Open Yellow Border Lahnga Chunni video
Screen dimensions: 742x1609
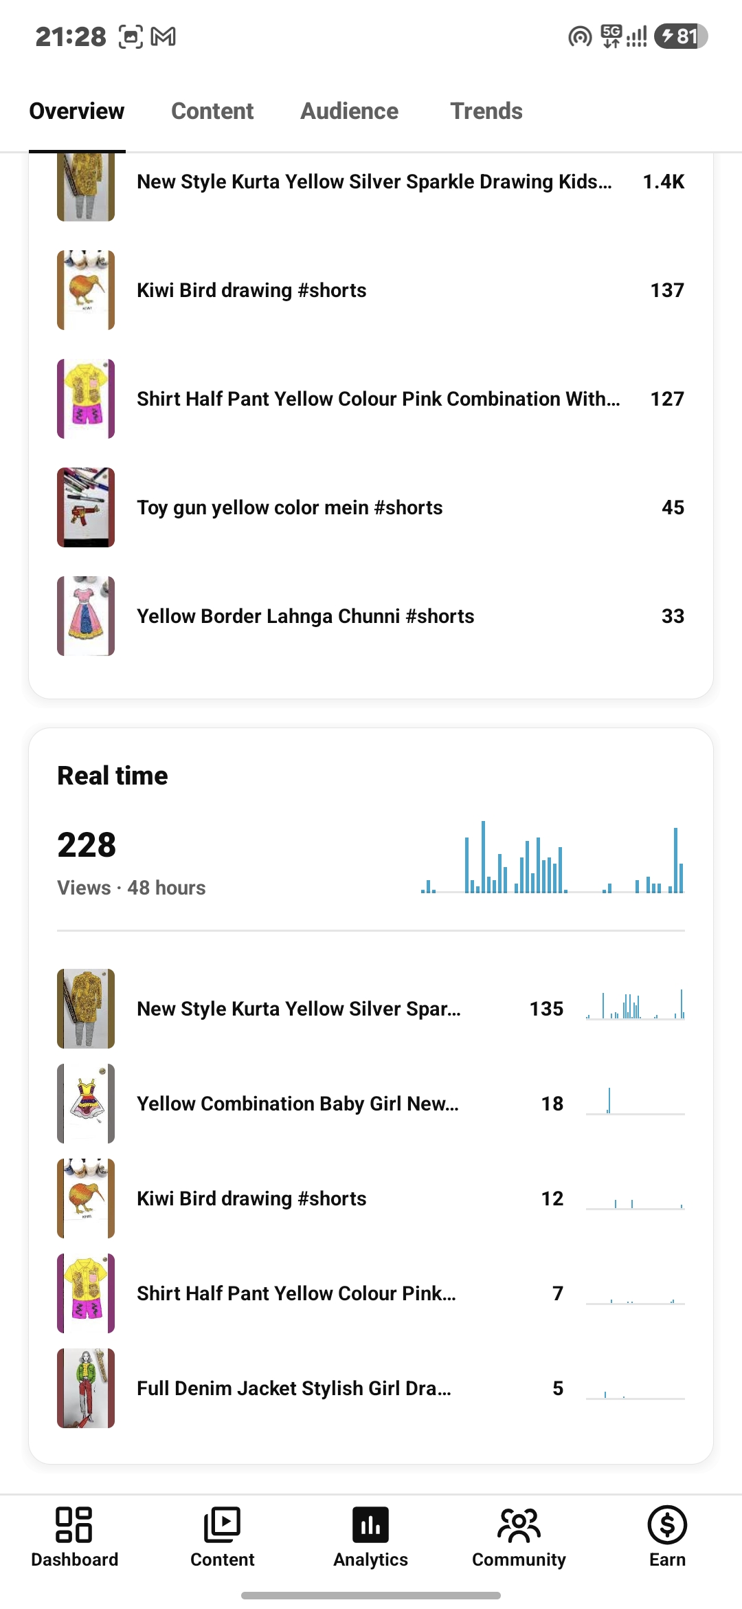click(x=371, y=616)
